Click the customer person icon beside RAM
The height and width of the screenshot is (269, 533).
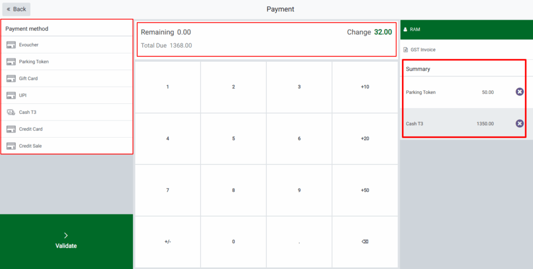(405, 30)
